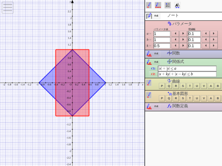Increase step size of b with right arrow

point(214,40)
